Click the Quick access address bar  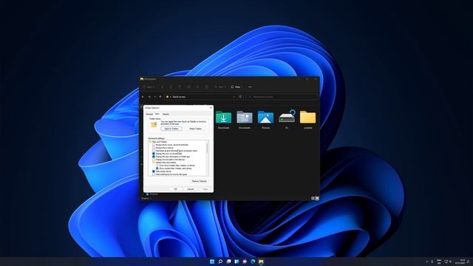[x=200, y=97]
